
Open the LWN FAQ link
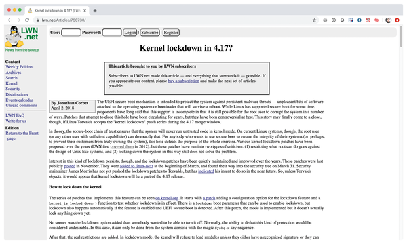point(15,115)
